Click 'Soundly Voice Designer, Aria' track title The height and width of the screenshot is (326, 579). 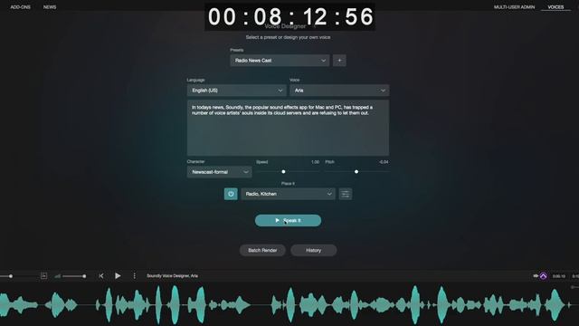[172, 275]
